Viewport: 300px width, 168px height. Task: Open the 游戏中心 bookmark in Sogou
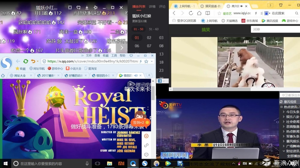pyautogui.click(x=55, y=68)
